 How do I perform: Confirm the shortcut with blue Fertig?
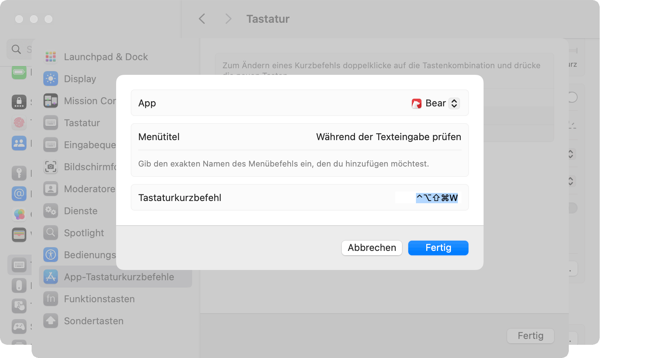(x=438, y=248)
